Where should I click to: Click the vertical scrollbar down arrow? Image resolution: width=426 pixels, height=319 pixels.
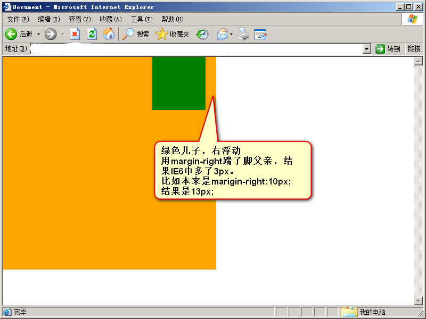click(419, 300)
